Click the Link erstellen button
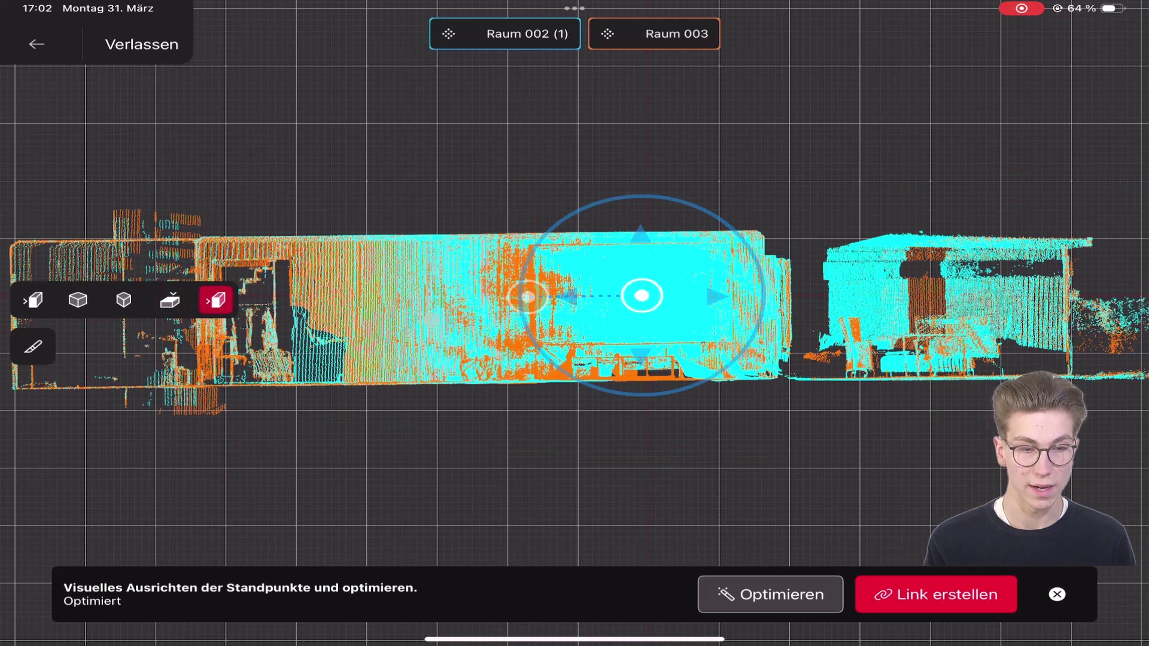Viewport: 1149px width, 646px height. click(936, 594)
